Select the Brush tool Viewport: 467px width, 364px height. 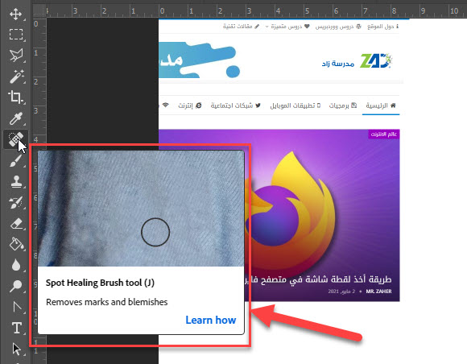15,161
